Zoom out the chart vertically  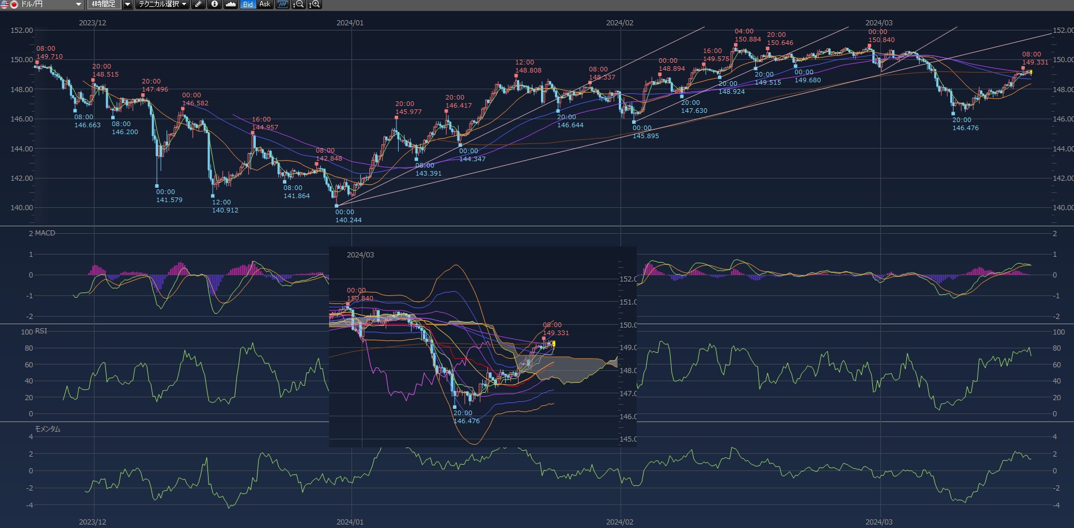(x=298, y=5)
